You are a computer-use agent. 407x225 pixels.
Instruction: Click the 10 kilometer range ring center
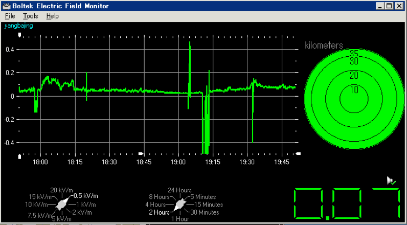(x=353, y=98)
